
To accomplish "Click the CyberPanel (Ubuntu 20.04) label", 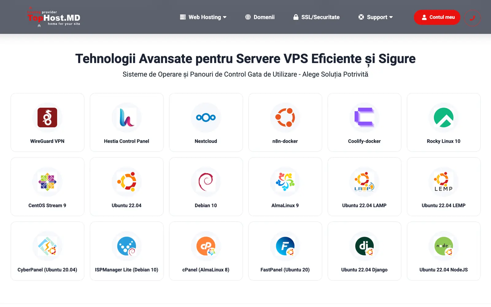I will tap(47, 270).
